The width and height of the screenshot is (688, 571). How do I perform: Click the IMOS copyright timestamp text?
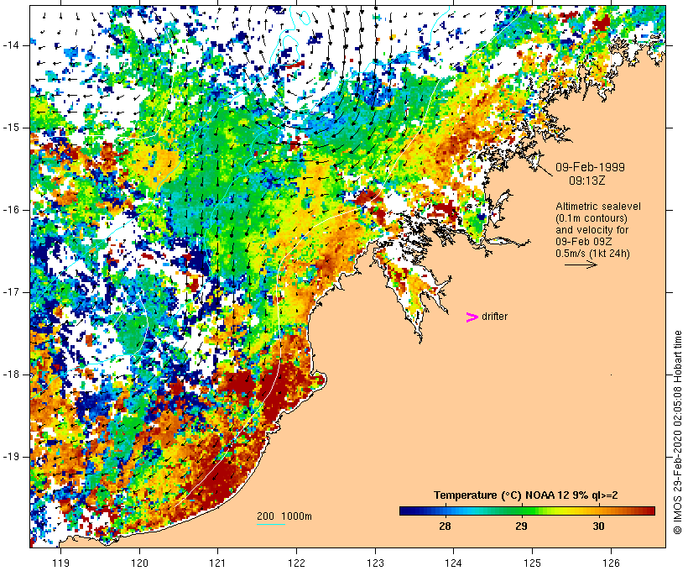[678, 432]
